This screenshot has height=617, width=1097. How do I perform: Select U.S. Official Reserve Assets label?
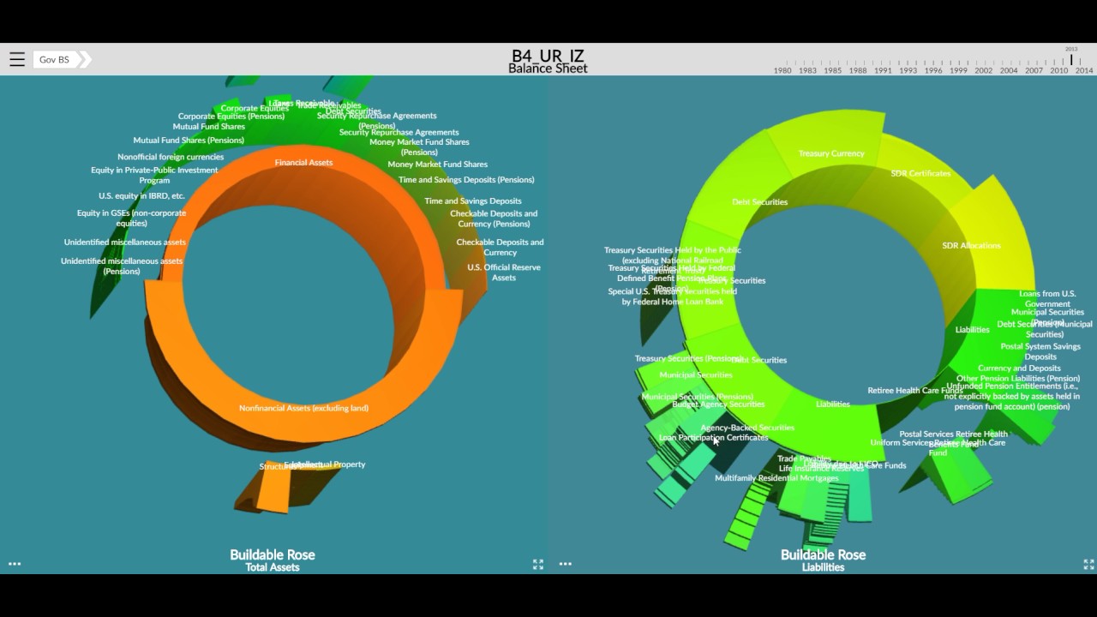coord(504,272)
